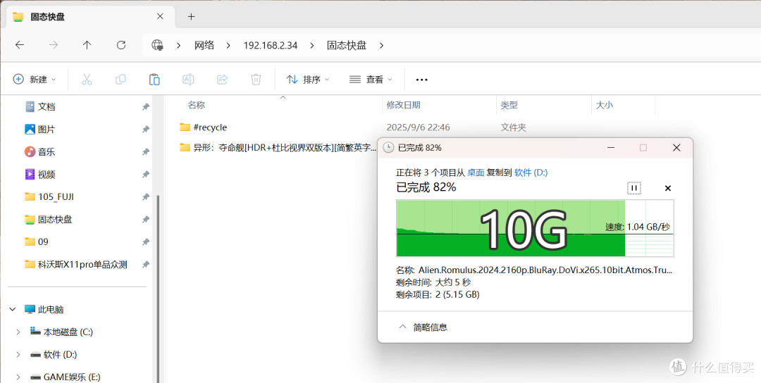Unpin 音乐 from quick access
761x383 pixels.
pos(145,152)
